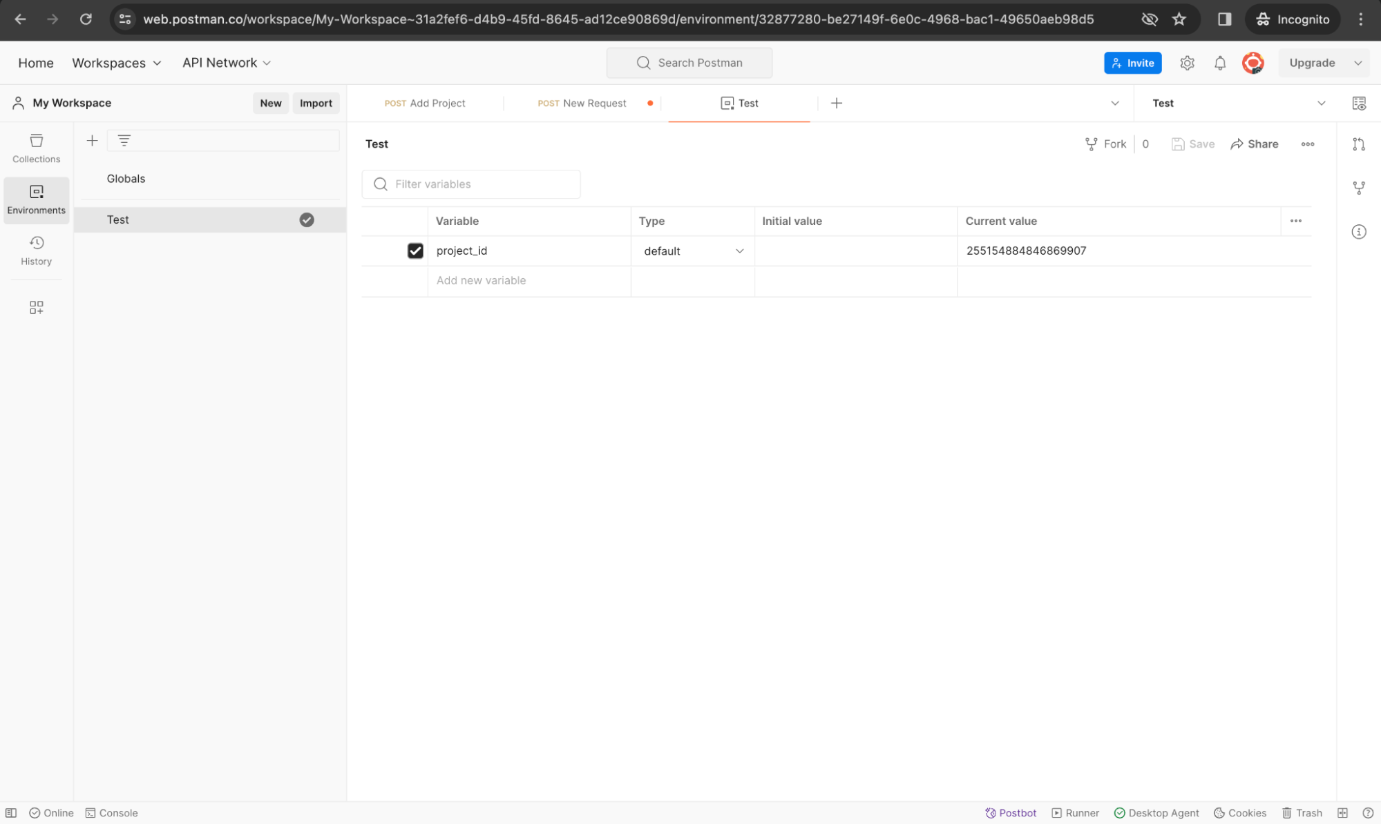This screenshot has width=1381, height=824.
Task: Click the New button in sidebar
Action: pyautogui.click(x=271, y=103)
